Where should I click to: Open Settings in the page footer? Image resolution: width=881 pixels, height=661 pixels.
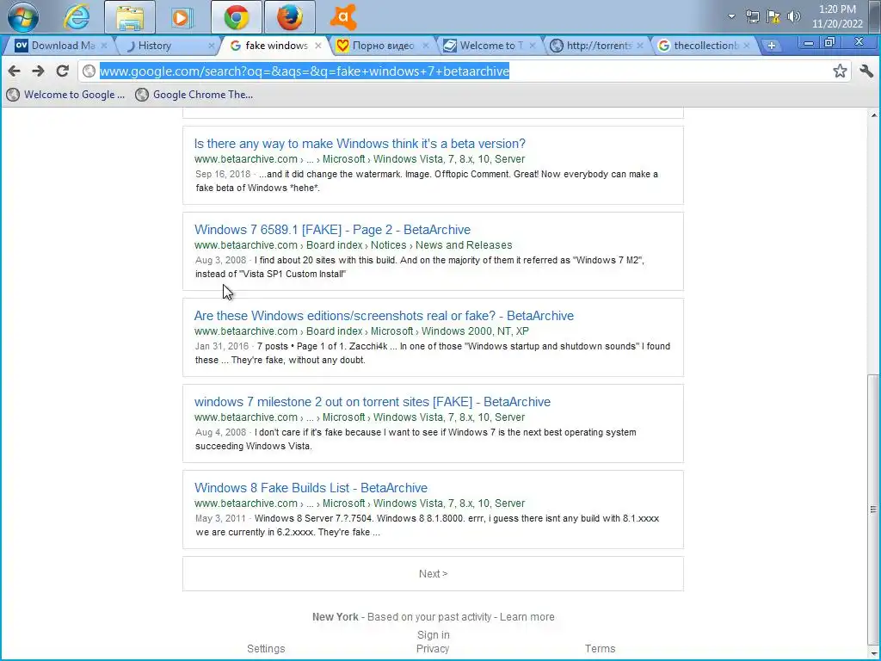tap(266, 648)
